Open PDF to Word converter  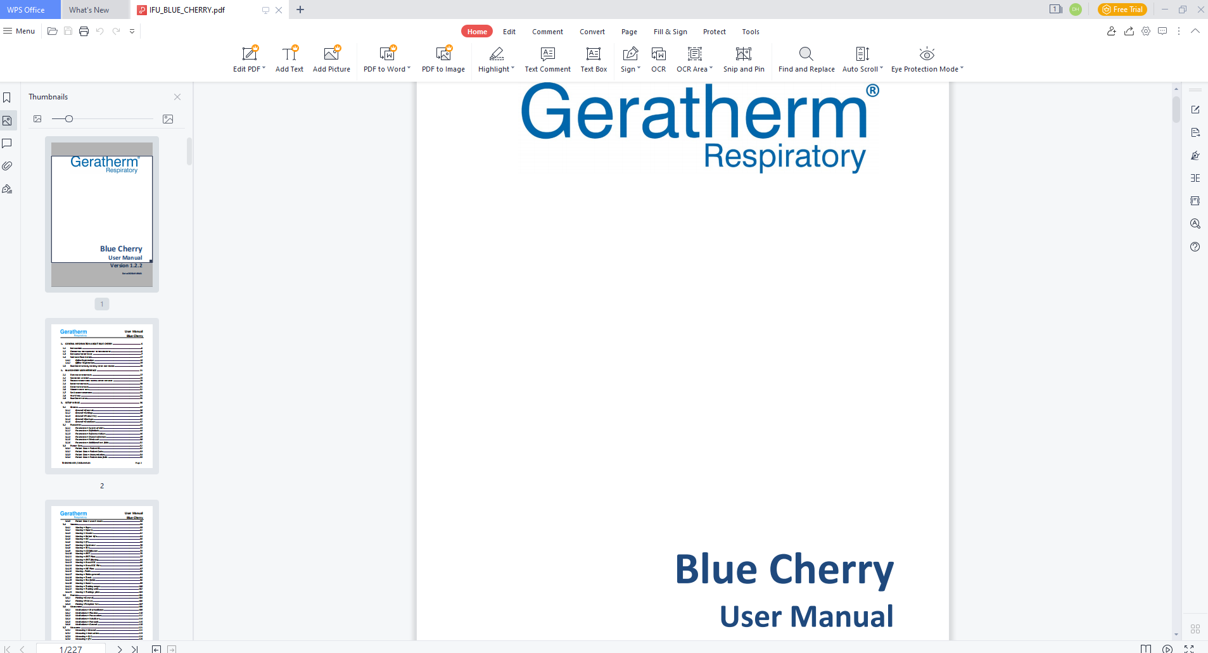[387, 60]
